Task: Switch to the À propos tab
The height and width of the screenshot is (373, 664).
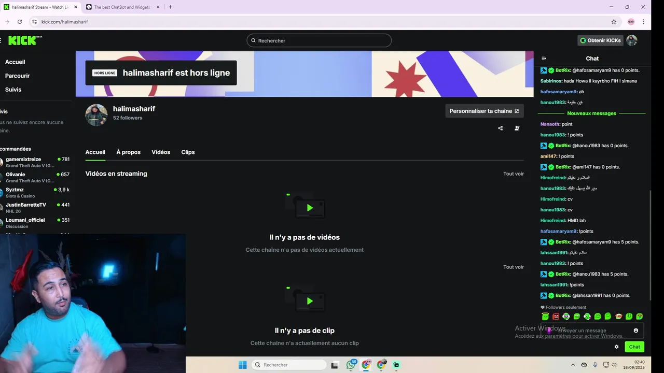Action: click(128, 152)
